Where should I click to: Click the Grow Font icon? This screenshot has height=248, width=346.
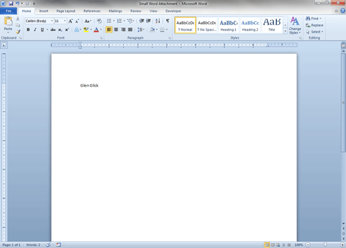(71, 21)
